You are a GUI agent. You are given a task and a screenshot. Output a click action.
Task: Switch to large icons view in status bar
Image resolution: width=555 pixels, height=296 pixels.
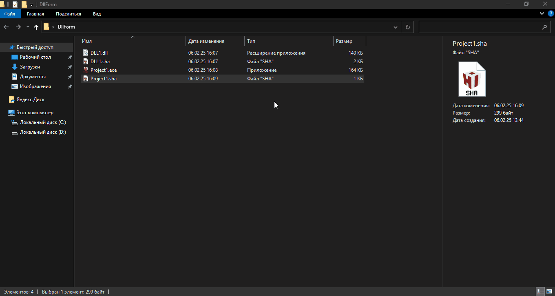pos(549,292)
